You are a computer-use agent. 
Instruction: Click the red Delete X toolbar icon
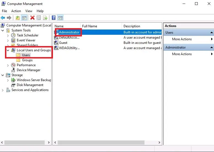coord(32,18)
